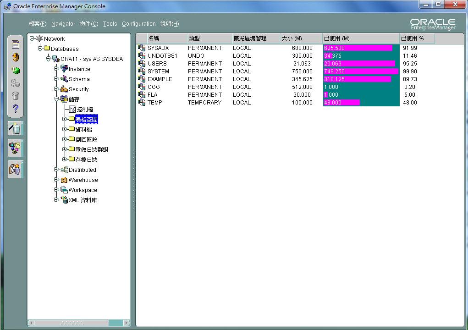Viewport: 468px width, 330px height.
Task: Click the SYSAUX usage bar showing 625.500
Action: (358, 48)
